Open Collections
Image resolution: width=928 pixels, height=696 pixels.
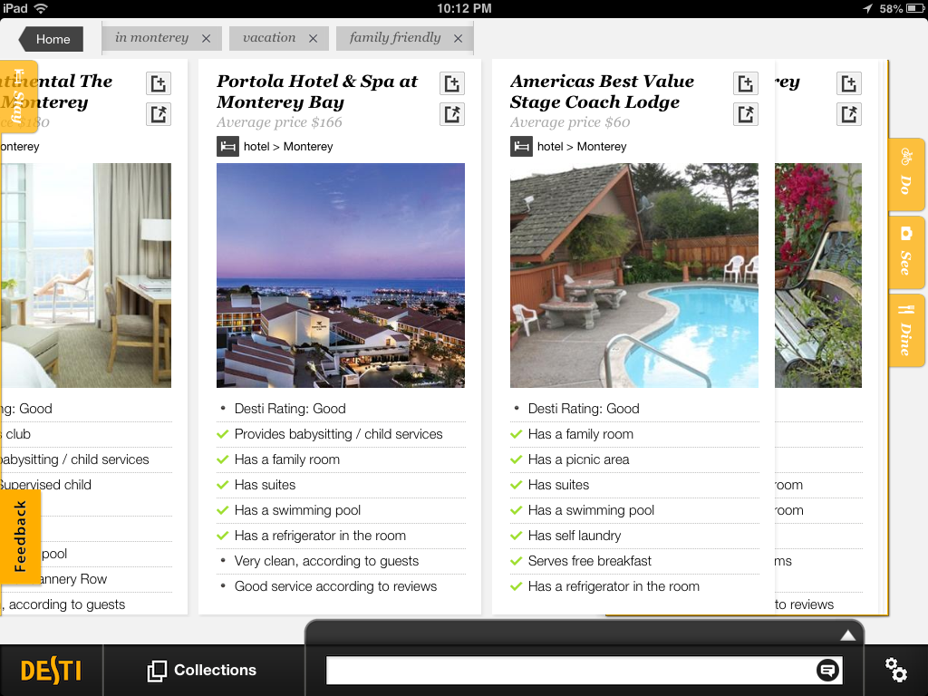point(202,671)
